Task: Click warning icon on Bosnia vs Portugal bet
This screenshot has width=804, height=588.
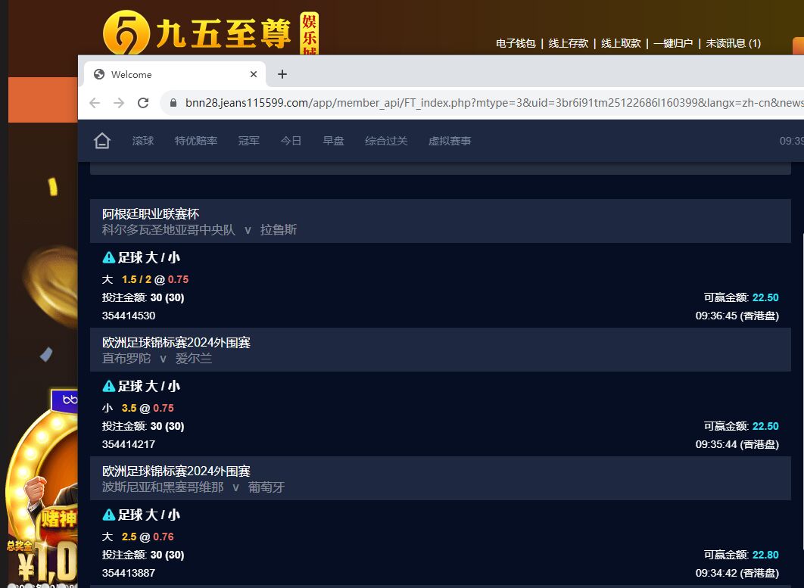Action: 108,515
